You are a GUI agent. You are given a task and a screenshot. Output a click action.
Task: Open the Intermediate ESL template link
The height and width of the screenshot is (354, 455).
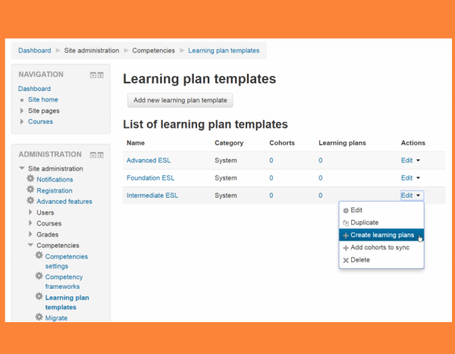click(x=152, y=196)
